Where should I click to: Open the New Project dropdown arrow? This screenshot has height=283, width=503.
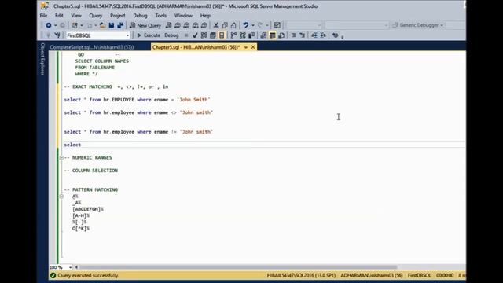tap(82, 25)
